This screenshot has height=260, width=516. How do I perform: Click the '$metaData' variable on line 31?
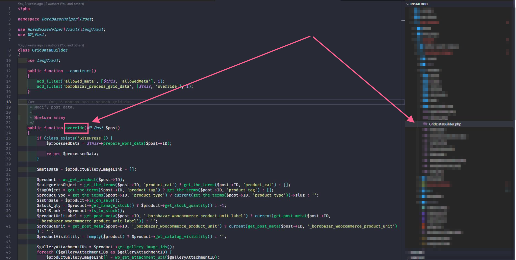click(x=48, y=169)
